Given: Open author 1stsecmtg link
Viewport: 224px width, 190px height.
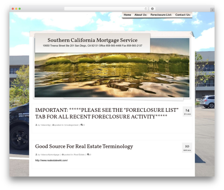Looking at the screenshot, I should [x=45, y=125].
